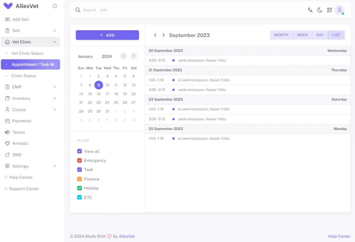The image size is (355, 242).
Task: Select January 17 in the mini calendar
Action: click(107, 94)
